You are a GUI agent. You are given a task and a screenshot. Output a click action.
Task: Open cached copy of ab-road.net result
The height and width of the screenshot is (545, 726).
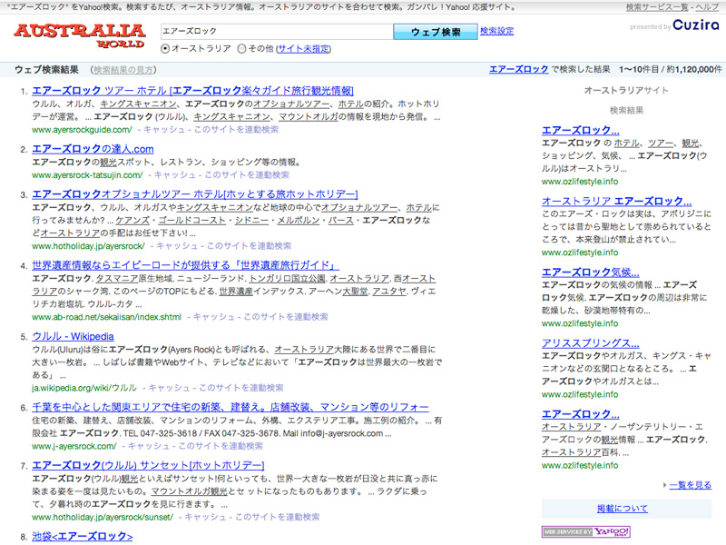click(213, 317)
